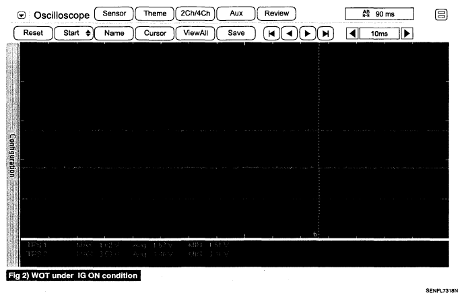This screenshot has height=299, width=464.
Task: Switch between 2Ch/4Ch channel mode
Action: tap(193, 13)
